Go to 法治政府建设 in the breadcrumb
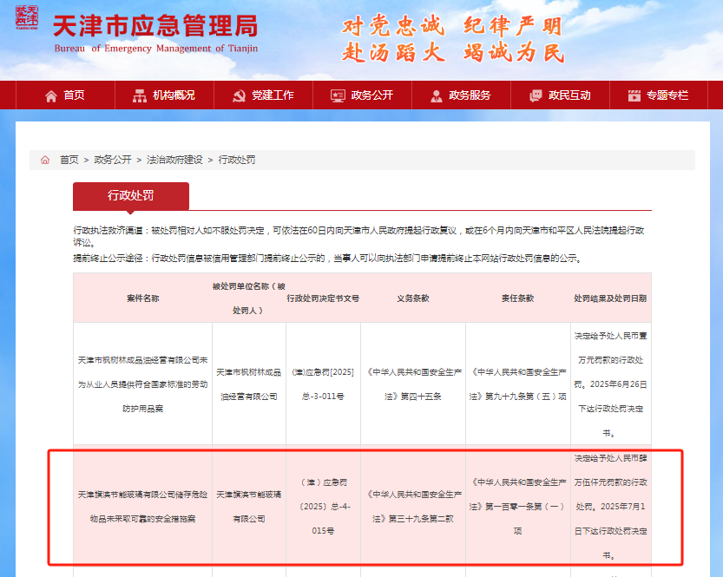 [174, 160]
